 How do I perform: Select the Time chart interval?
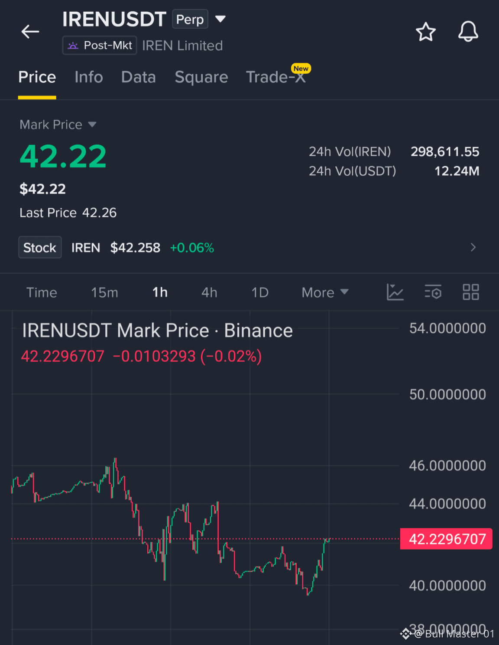click(x=42, y=292)
